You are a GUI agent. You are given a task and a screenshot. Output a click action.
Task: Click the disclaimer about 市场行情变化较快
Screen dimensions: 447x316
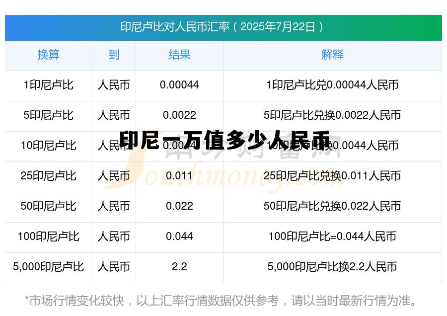pyautogui.click(x=223, y=300)
